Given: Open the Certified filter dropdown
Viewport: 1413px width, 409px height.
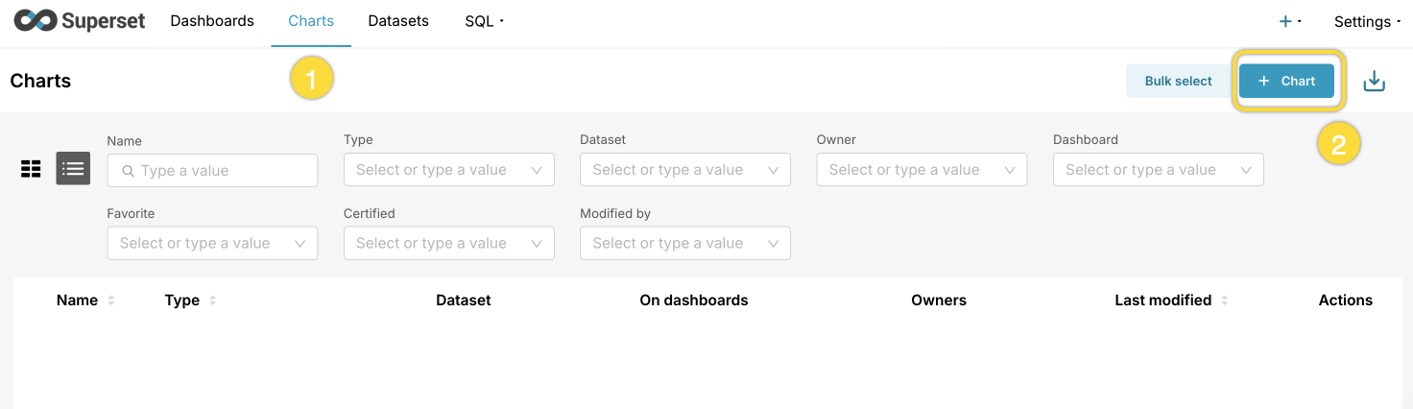Looking at the screenshot, I should point(448,244).
